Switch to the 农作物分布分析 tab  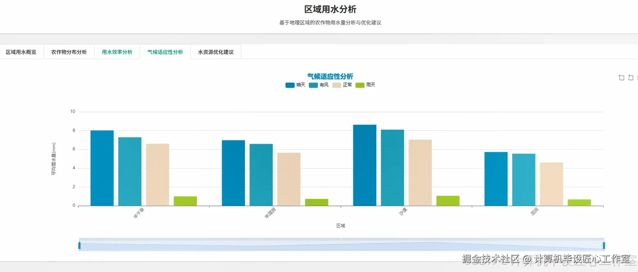point(69,52)
